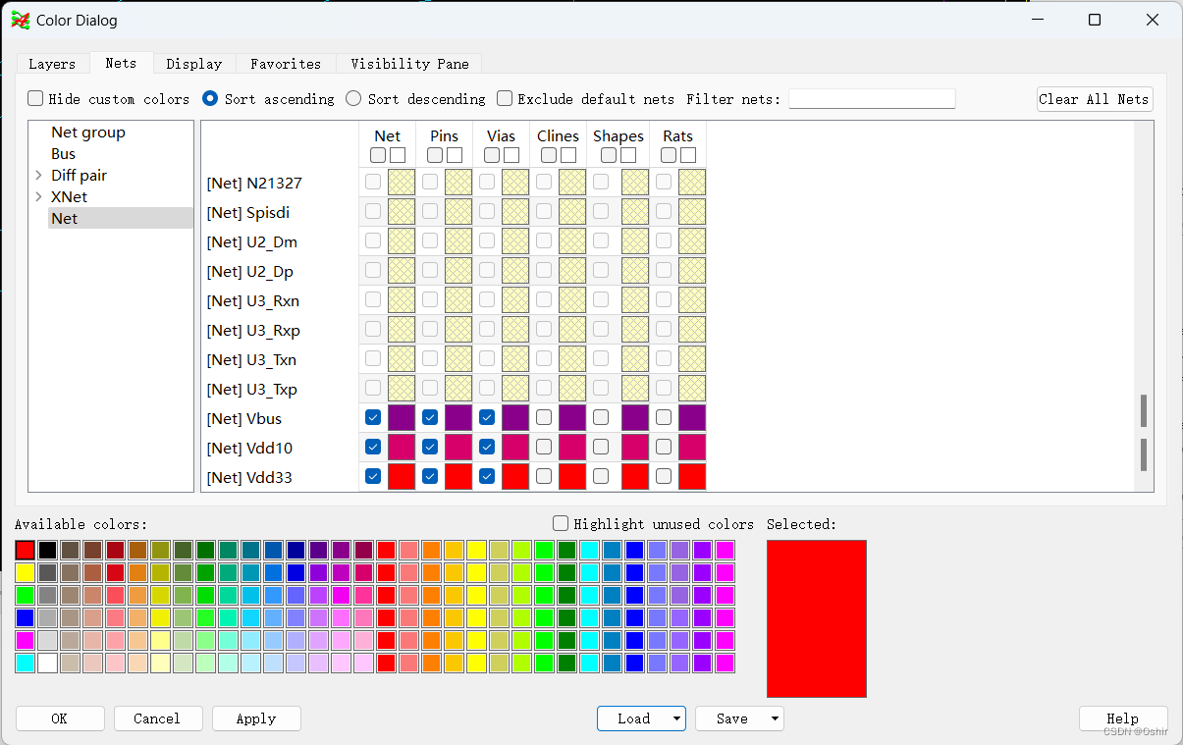1183x745 pixels.
Task: Click the Vbus net color swatch
Action: (x=402, y=418)
